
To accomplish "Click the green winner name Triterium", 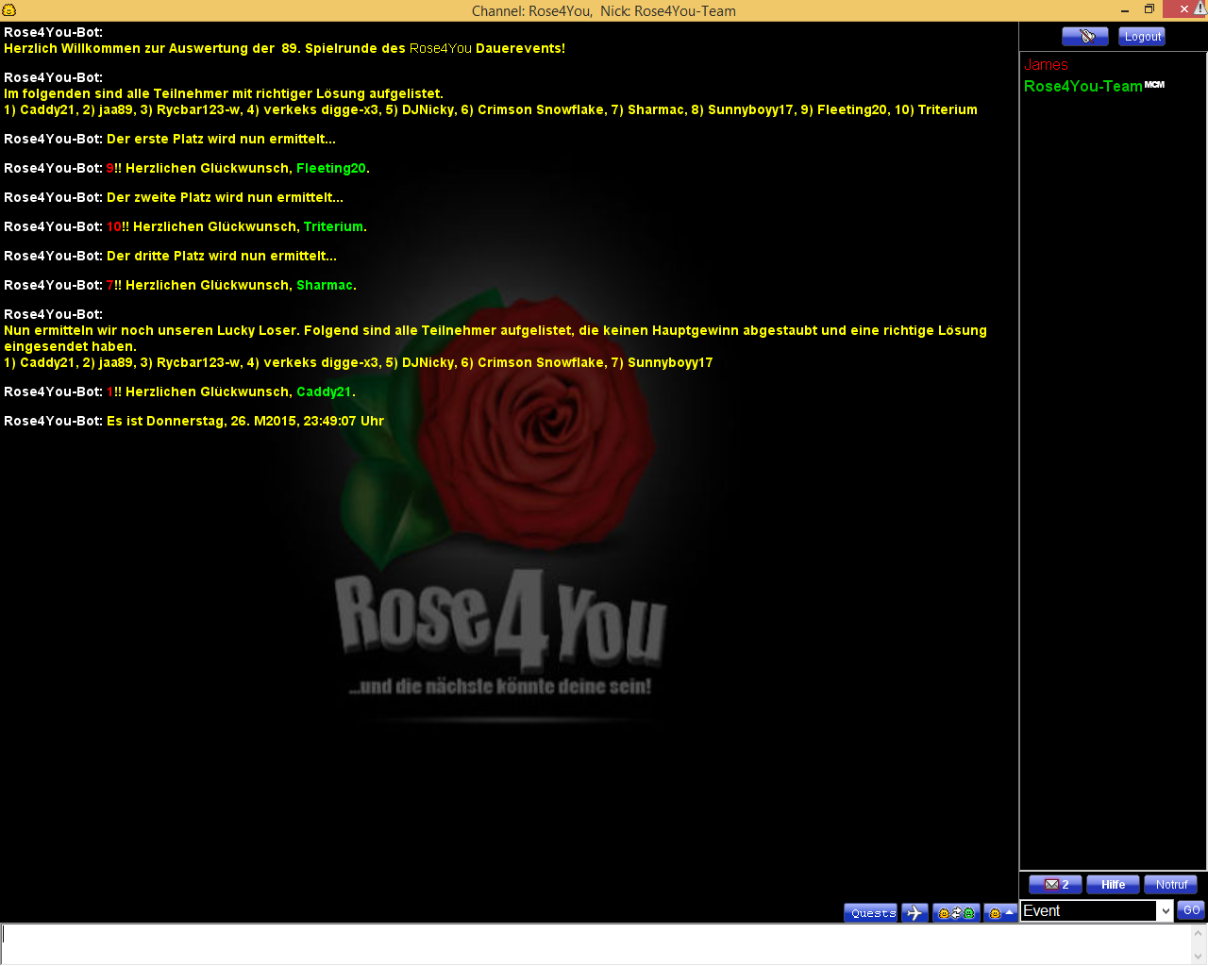I will click(x=333, y=226).
